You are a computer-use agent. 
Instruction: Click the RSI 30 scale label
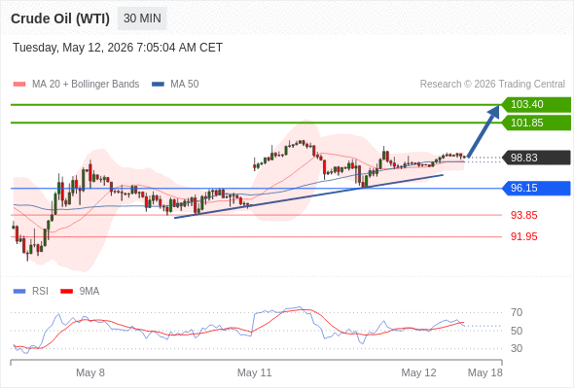click(x=517, y=348)
